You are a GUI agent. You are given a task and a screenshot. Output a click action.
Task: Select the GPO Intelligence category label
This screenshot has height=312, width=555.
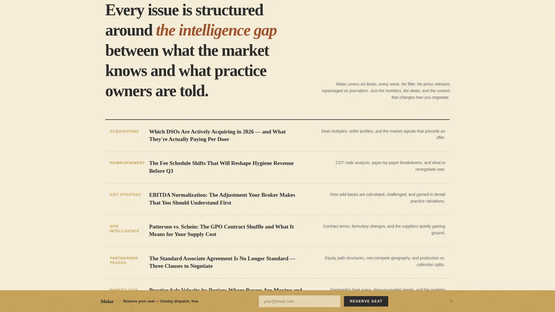click(x=125, y=229)
